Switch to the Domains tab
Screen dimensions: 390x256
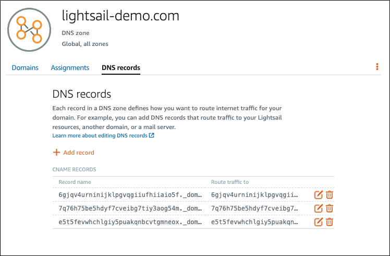(x=25, y=67)
